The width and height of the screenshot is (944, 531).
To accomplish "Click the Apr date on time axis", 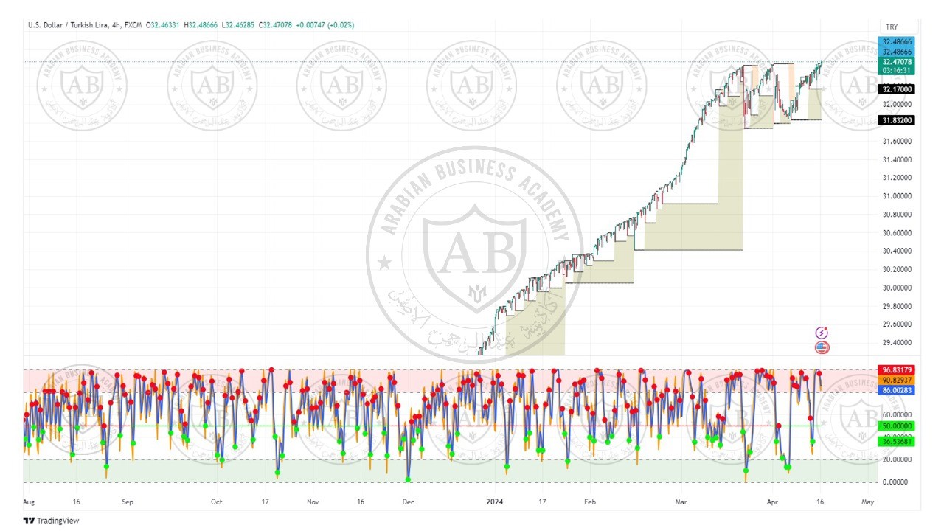I will point(772,502).
